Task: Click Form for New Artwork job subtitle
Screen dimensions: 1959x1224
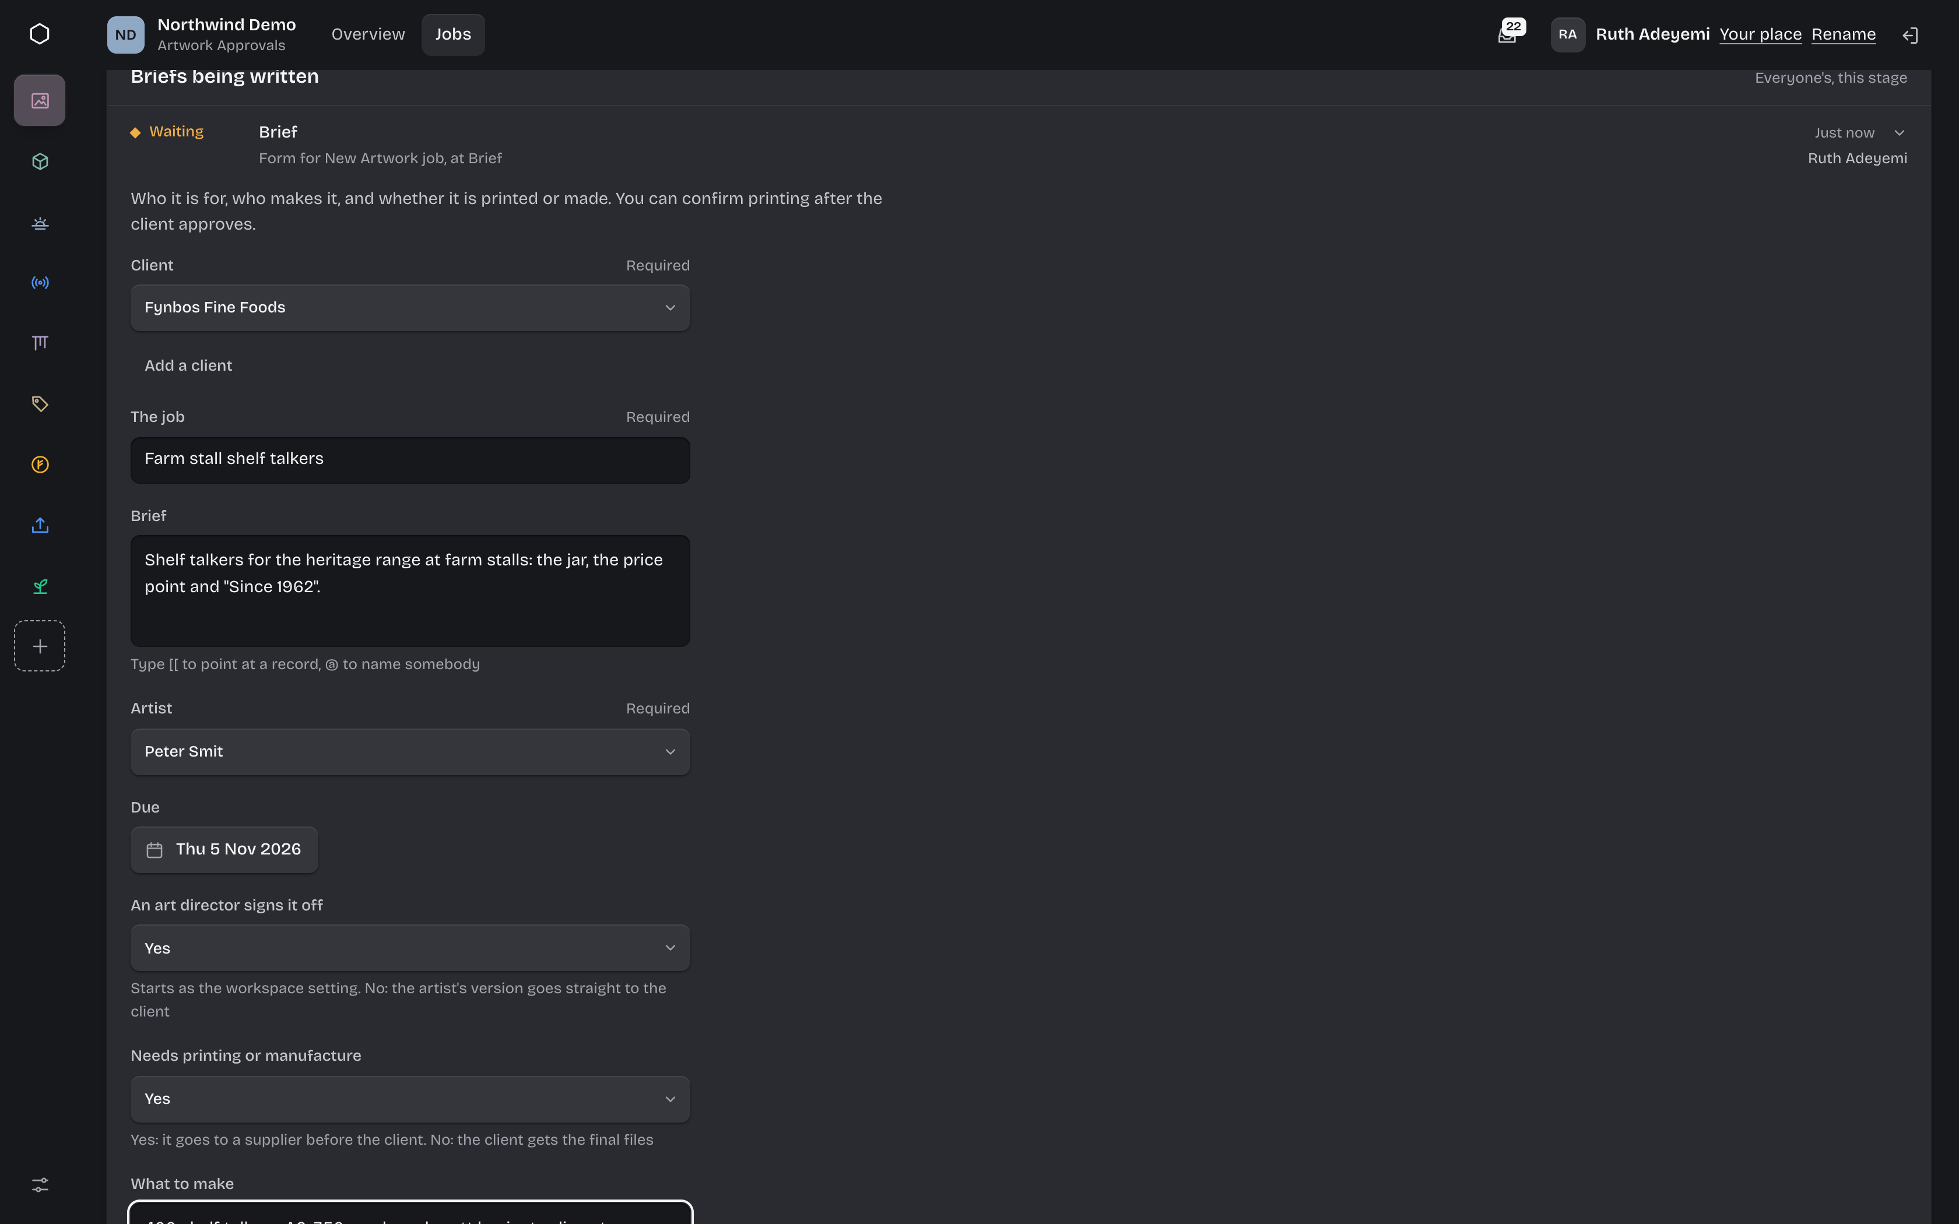Action: pos(380,159)
